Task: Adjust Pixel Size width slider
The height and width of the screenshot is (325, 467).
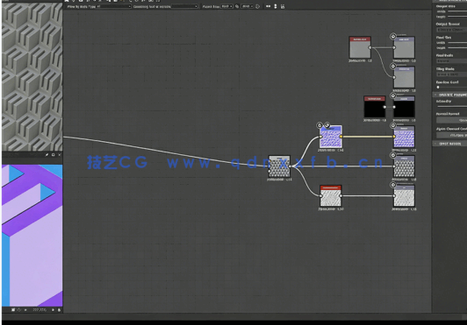Action: point(457,43)
